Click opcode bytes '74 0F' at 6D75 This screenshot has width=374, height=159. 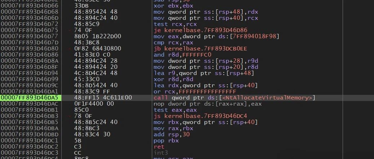(x=83, y=30)
